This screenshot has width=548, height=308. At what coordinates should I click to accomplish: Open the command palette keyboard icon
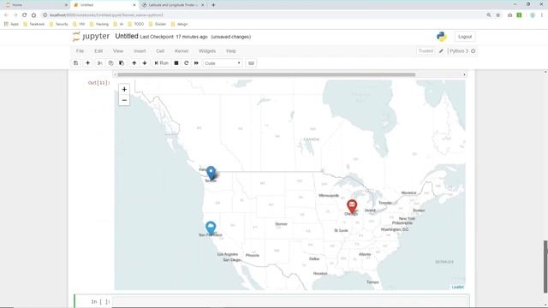pos(251,63)
